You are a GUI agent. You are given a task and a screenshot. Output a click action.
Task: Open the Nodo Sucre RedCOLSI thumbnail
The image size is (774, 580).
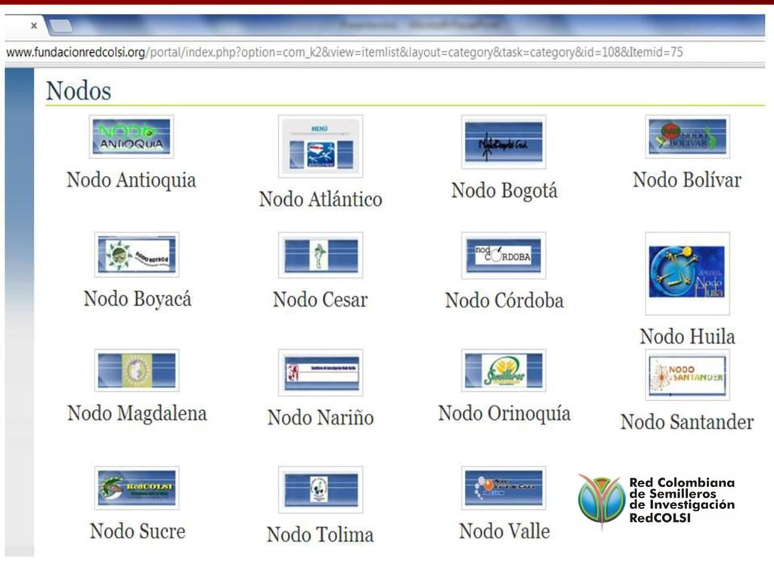click(x=137, y=488)
